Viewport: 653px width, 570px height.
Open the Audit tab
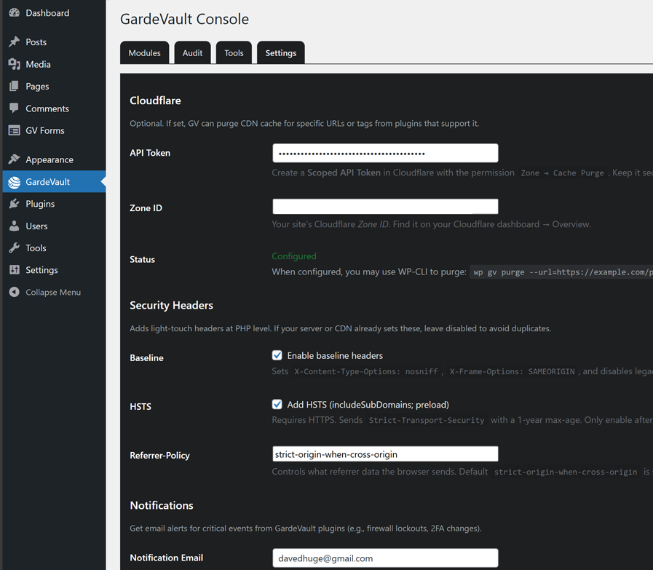tap(192, 52)
